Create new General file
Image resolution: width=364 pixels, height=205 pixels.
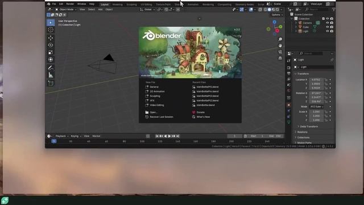tap(154, 87)
